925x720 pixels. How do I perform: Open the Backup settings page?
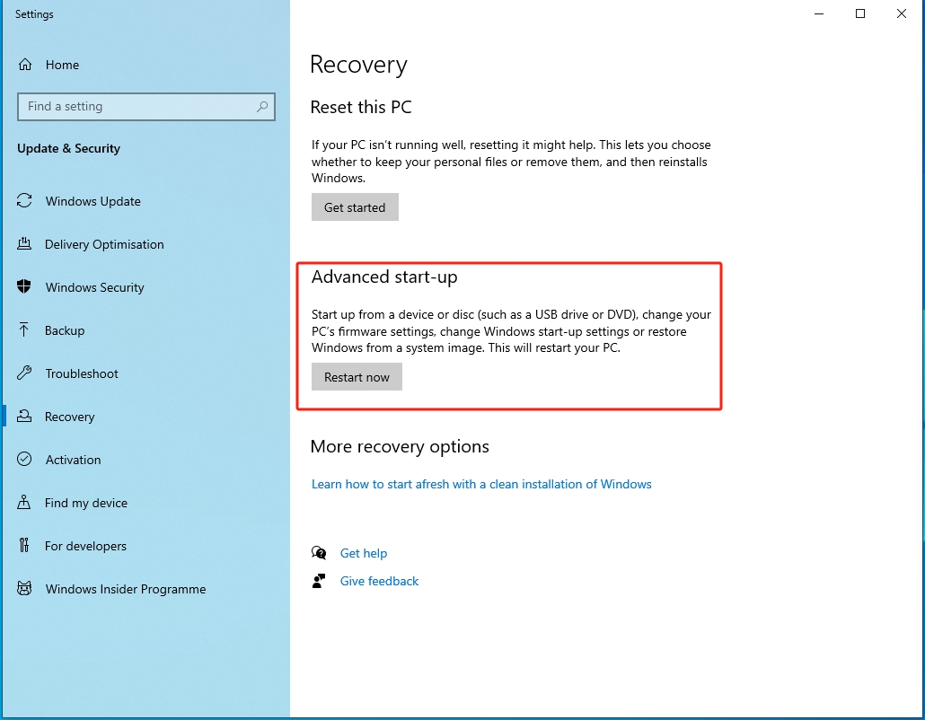[x=65, y=330]
